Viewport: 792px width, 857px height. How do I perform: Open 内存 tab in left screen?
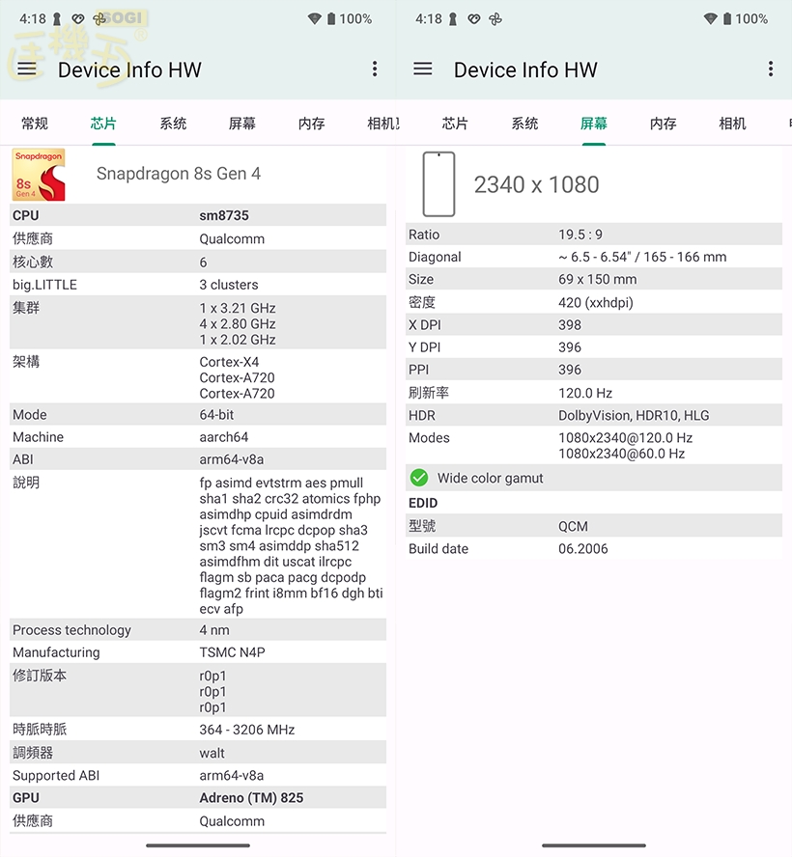[311, 124]
